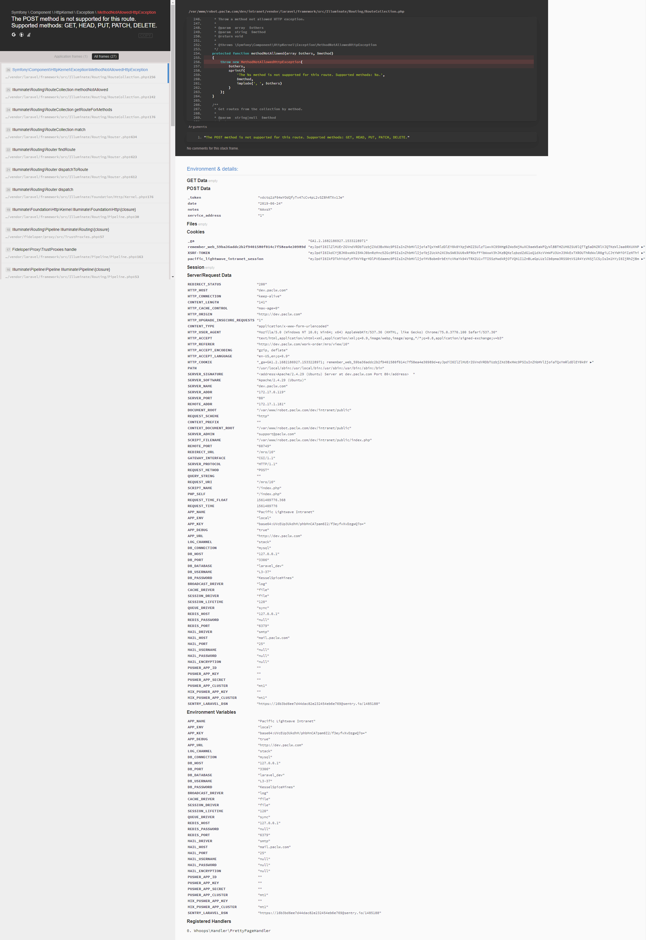Search the error on DuckDuckGo icon
This screenshot has width=646, height=940.
click(21, 35)
